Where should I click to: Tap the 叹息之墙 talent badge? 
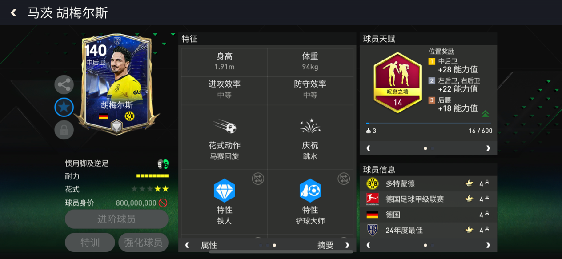[397, 83]
